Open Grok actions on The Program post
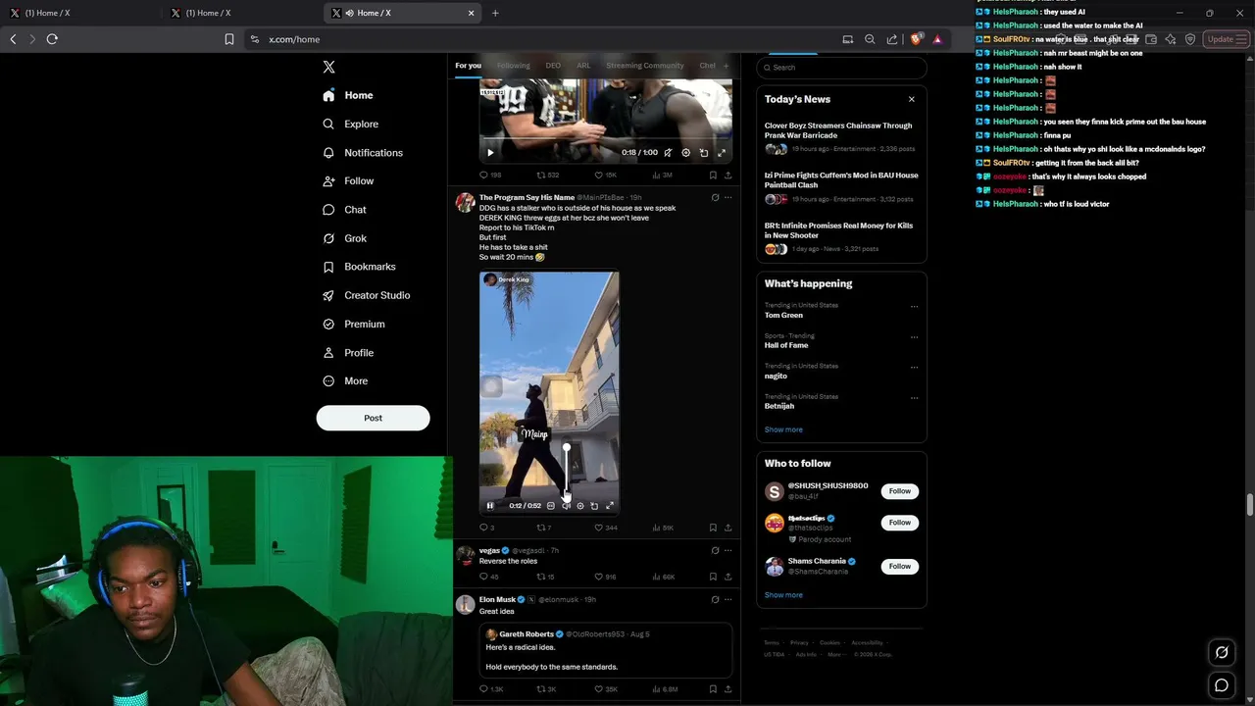 pos(715,198)
